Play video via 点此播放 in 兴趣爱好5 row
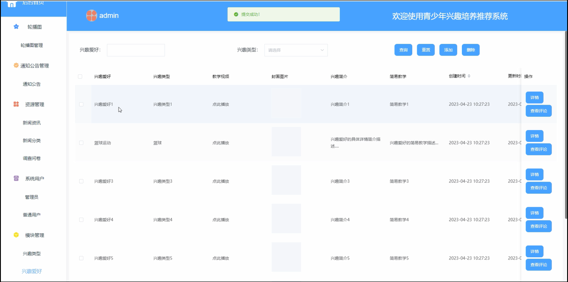This screenshot has width=568, height=282. pos(221,258)
